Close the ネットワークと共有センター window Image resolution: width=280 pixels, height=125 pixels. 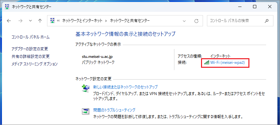coord(270,7)
